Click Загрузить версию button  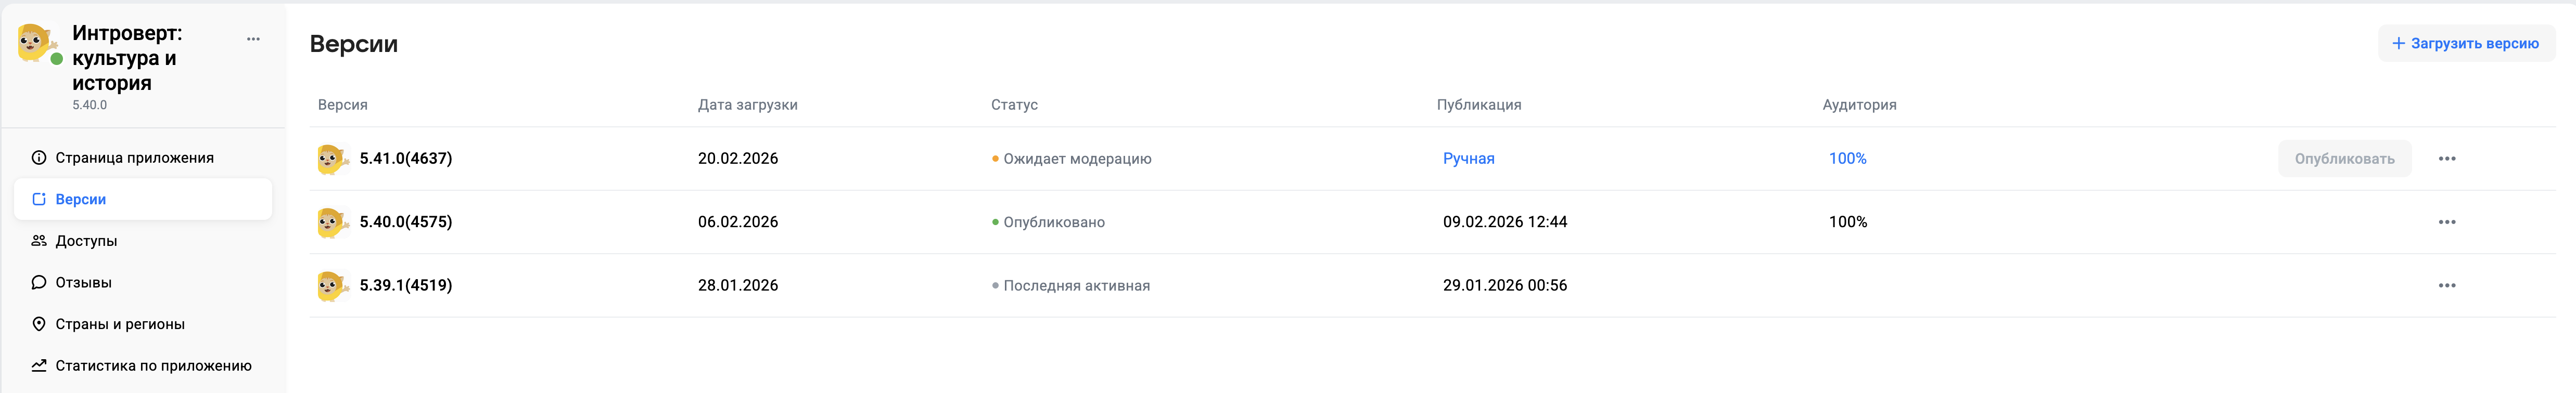pos(2465,44)
